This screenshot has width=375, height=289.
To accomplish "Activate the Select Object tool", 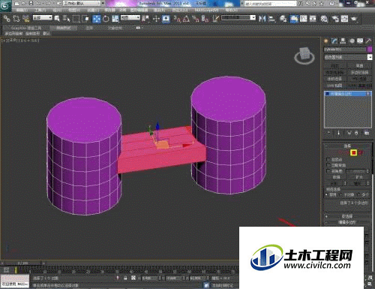I will (x=57, y=19).
